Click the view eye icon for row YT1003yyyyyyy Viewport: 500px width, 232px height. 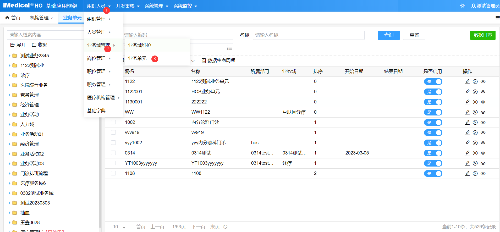pyautogui.click(x=483, y=163)
